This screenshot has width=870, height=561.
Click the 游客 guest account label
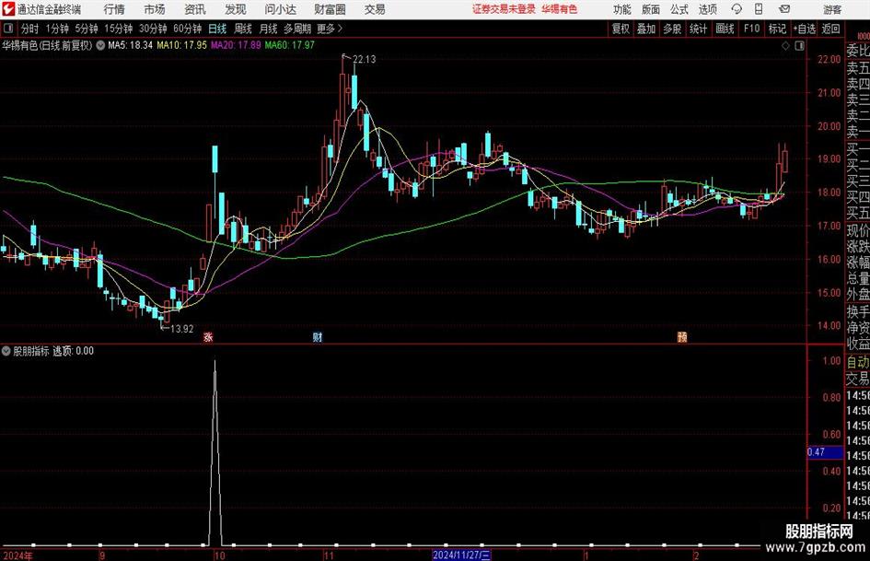point(831,9)
